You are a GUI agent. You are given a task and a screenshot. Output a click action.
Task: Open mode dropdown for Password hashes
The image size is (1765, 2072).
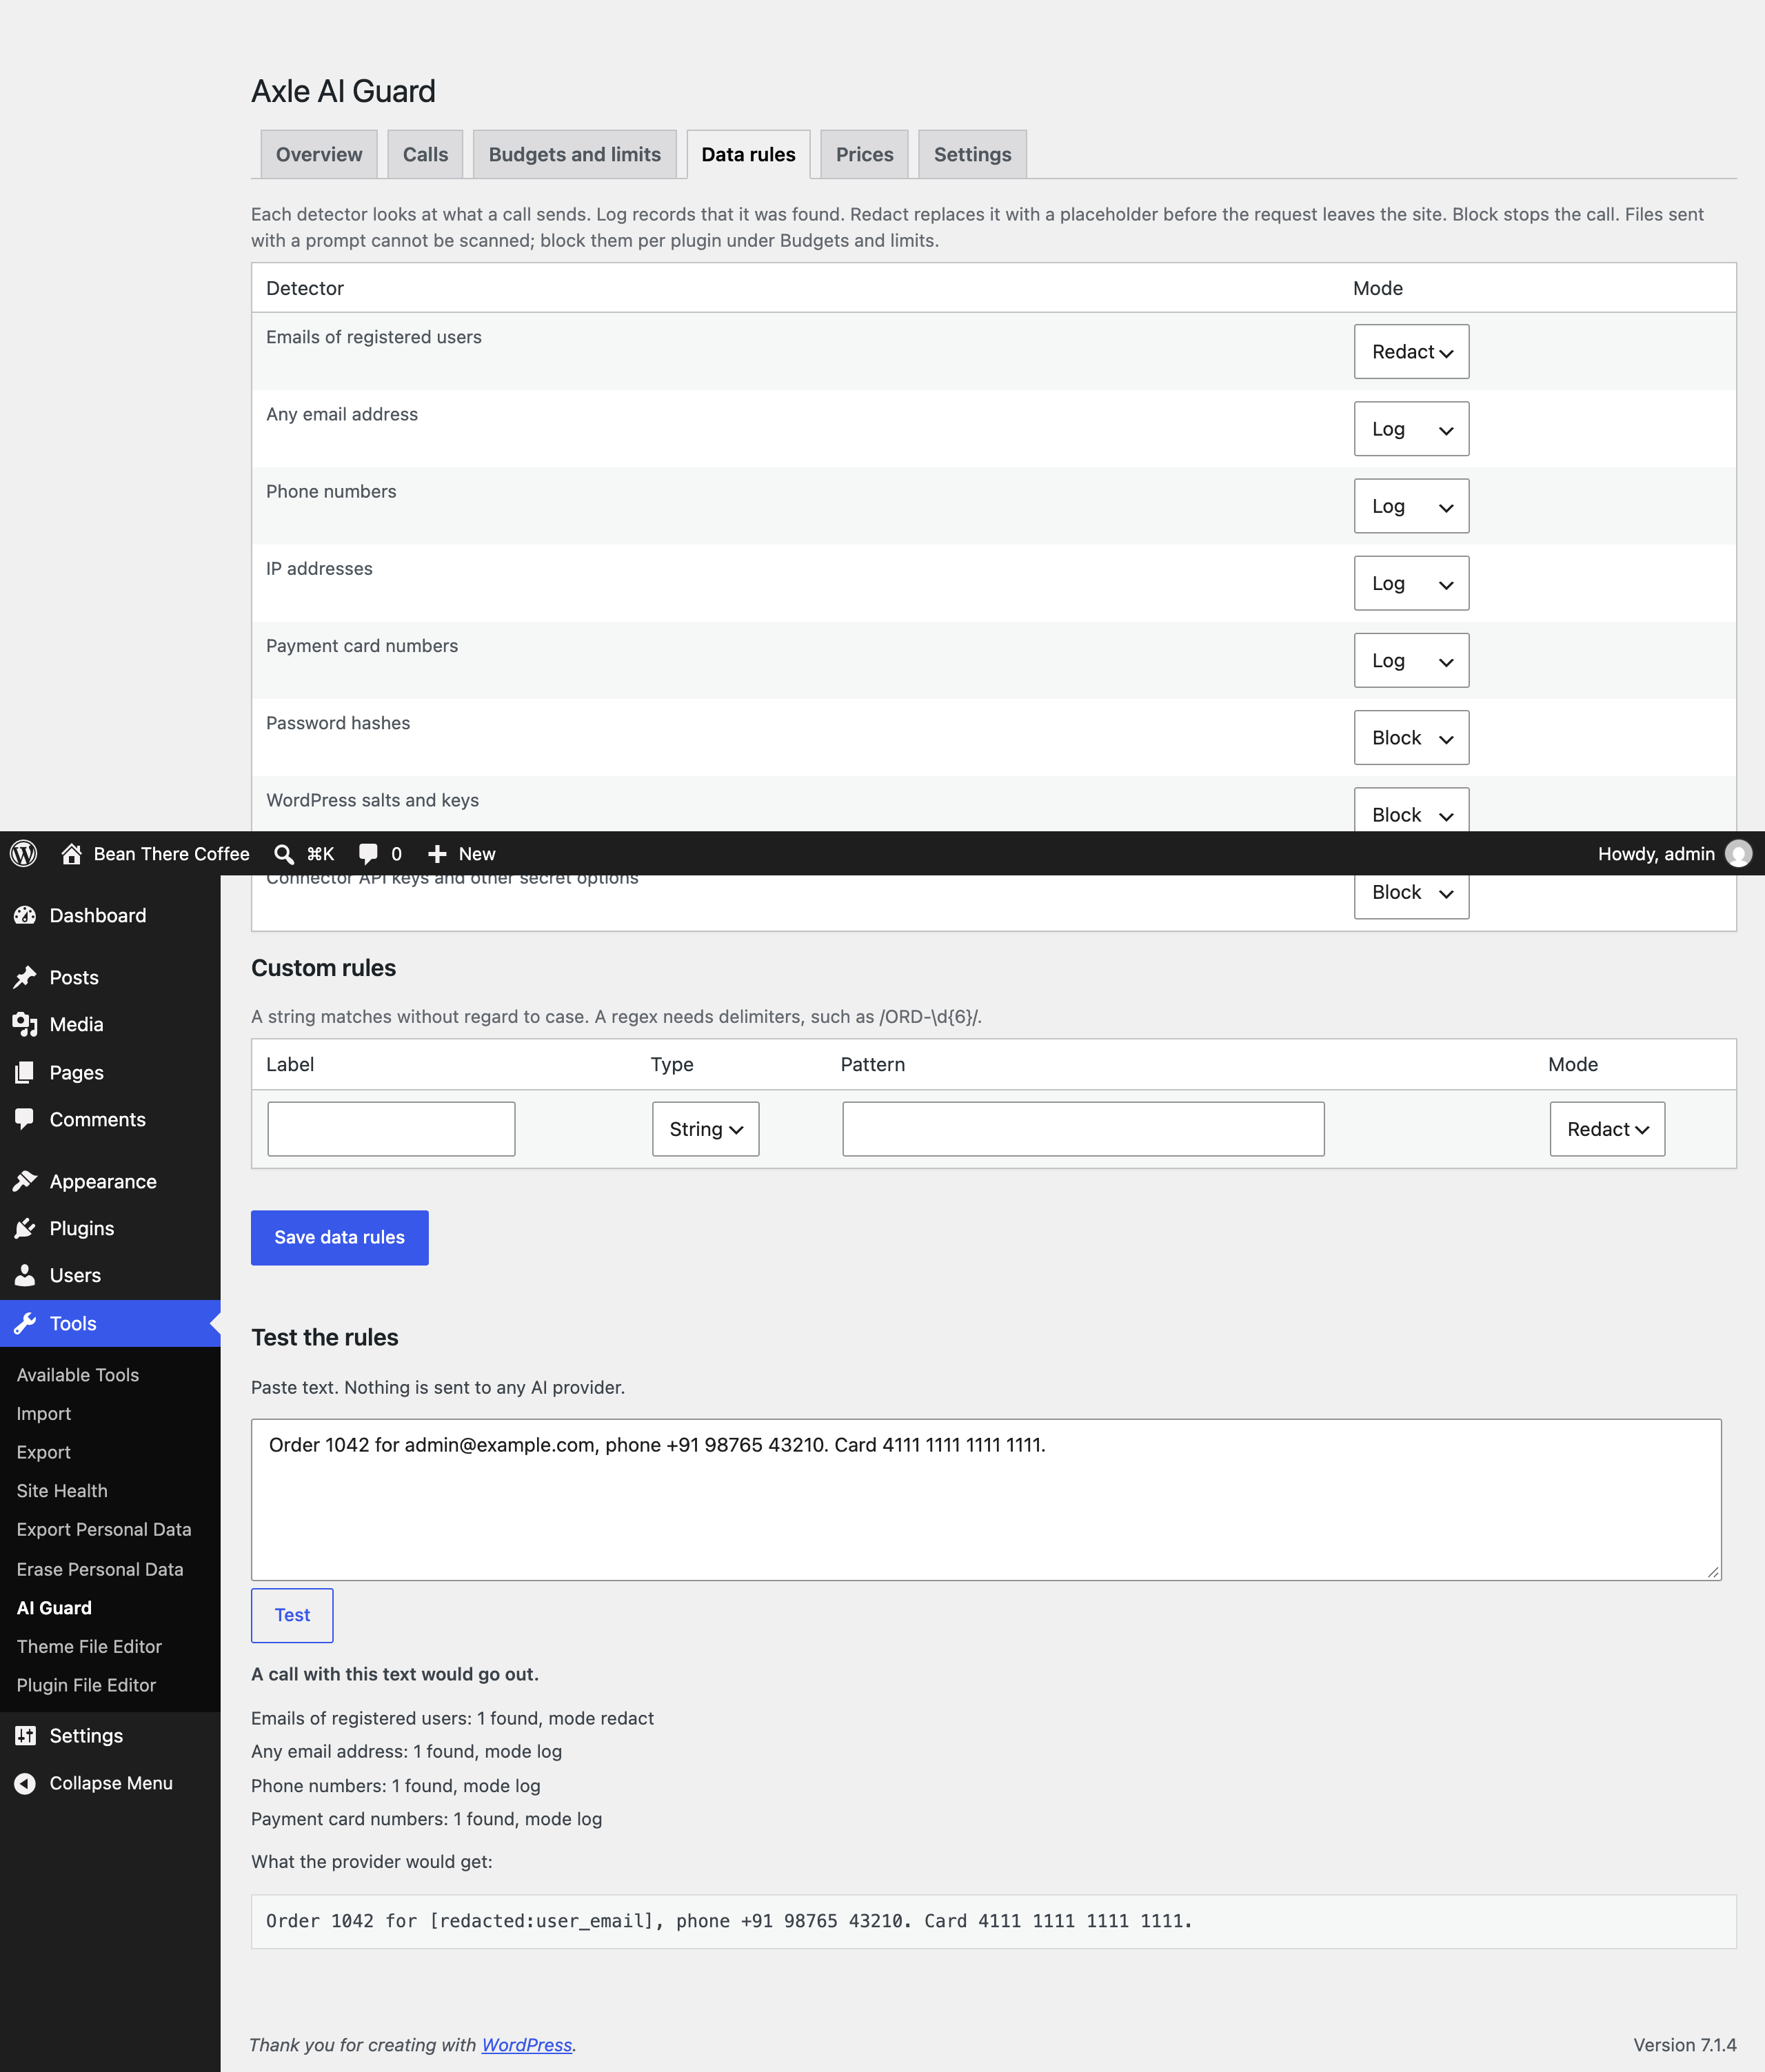click(x=1411, y=737)
